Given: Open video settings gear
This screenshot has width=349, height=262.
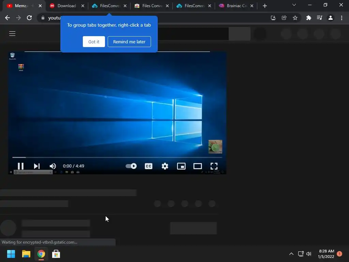Looking at the screenshot, I should click(x=165, y=166).
